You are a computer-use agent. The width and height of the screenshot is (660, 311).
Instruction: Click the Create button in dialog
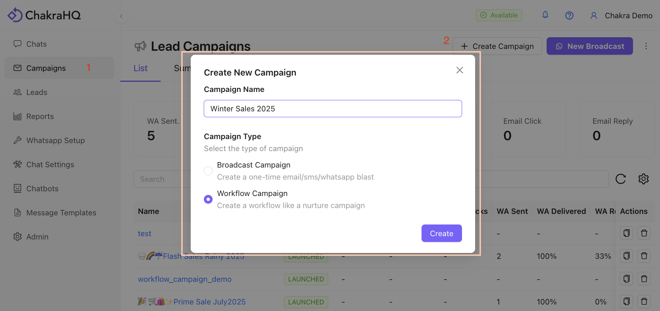442,233
